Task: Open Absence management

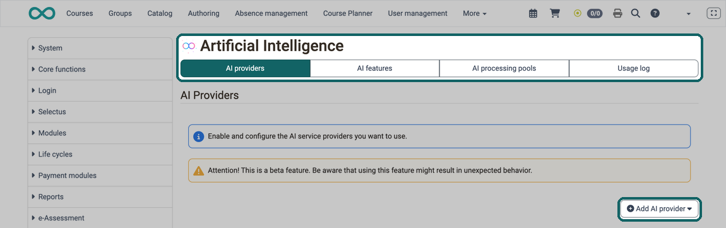Action: (x=271, y=13)
